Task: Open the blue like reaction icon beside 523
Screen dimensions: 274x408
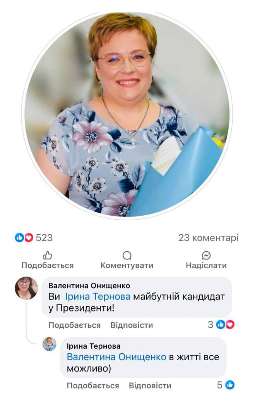Action: pyautogui.click(x=19, y=237)
